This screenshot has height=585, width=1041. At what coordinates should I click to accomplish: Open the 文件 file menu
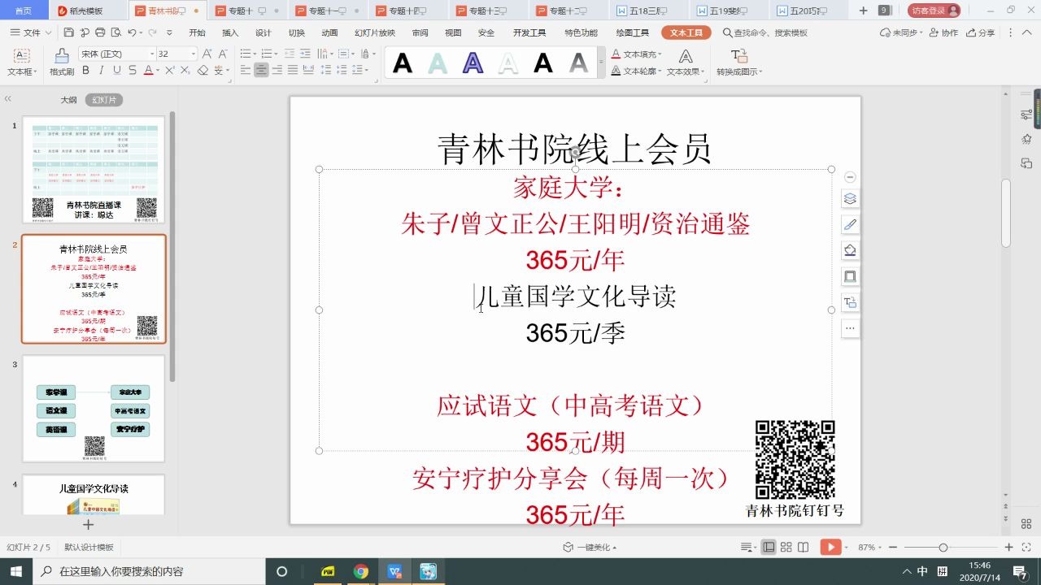pyautogui.click(x=31, y=32)
